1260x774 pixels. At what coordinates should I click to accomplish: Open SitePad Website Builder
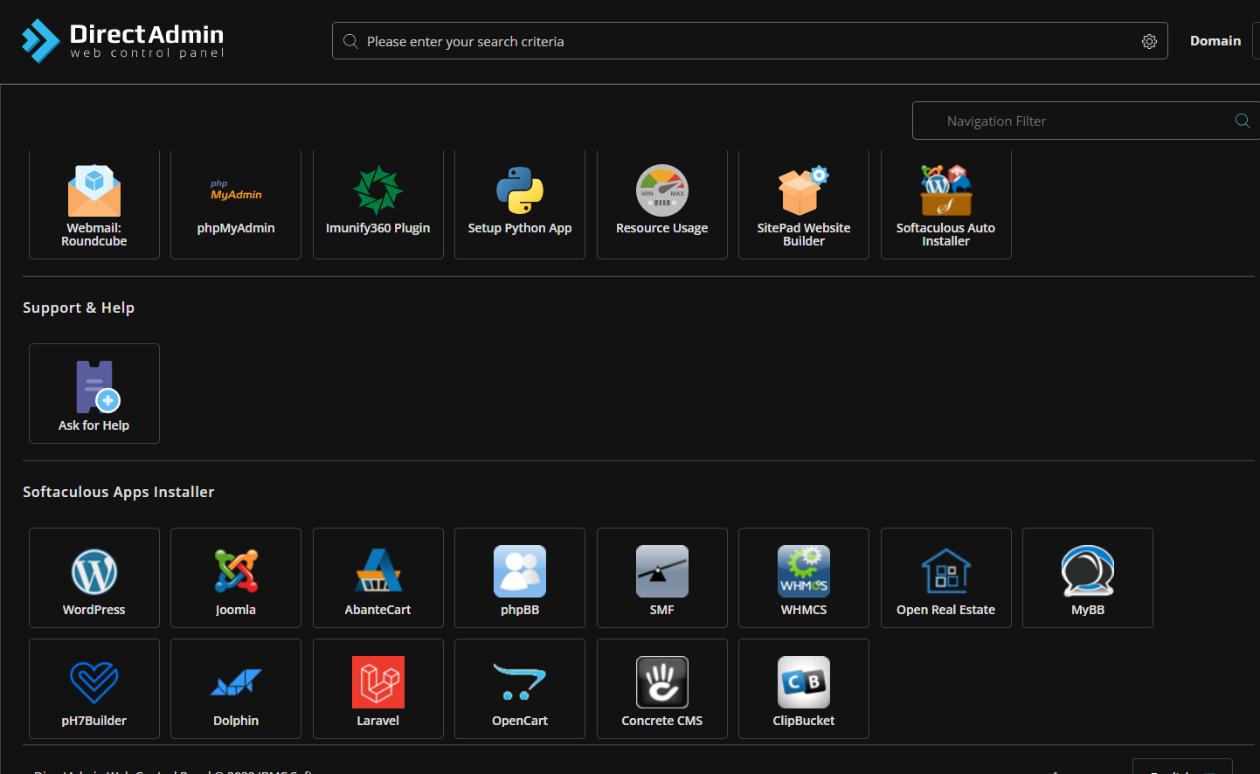coord(803,204)
